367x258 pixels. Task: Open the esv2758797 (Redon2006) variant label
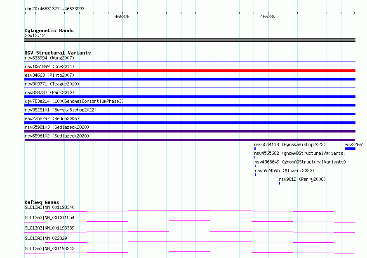[52, 118]
